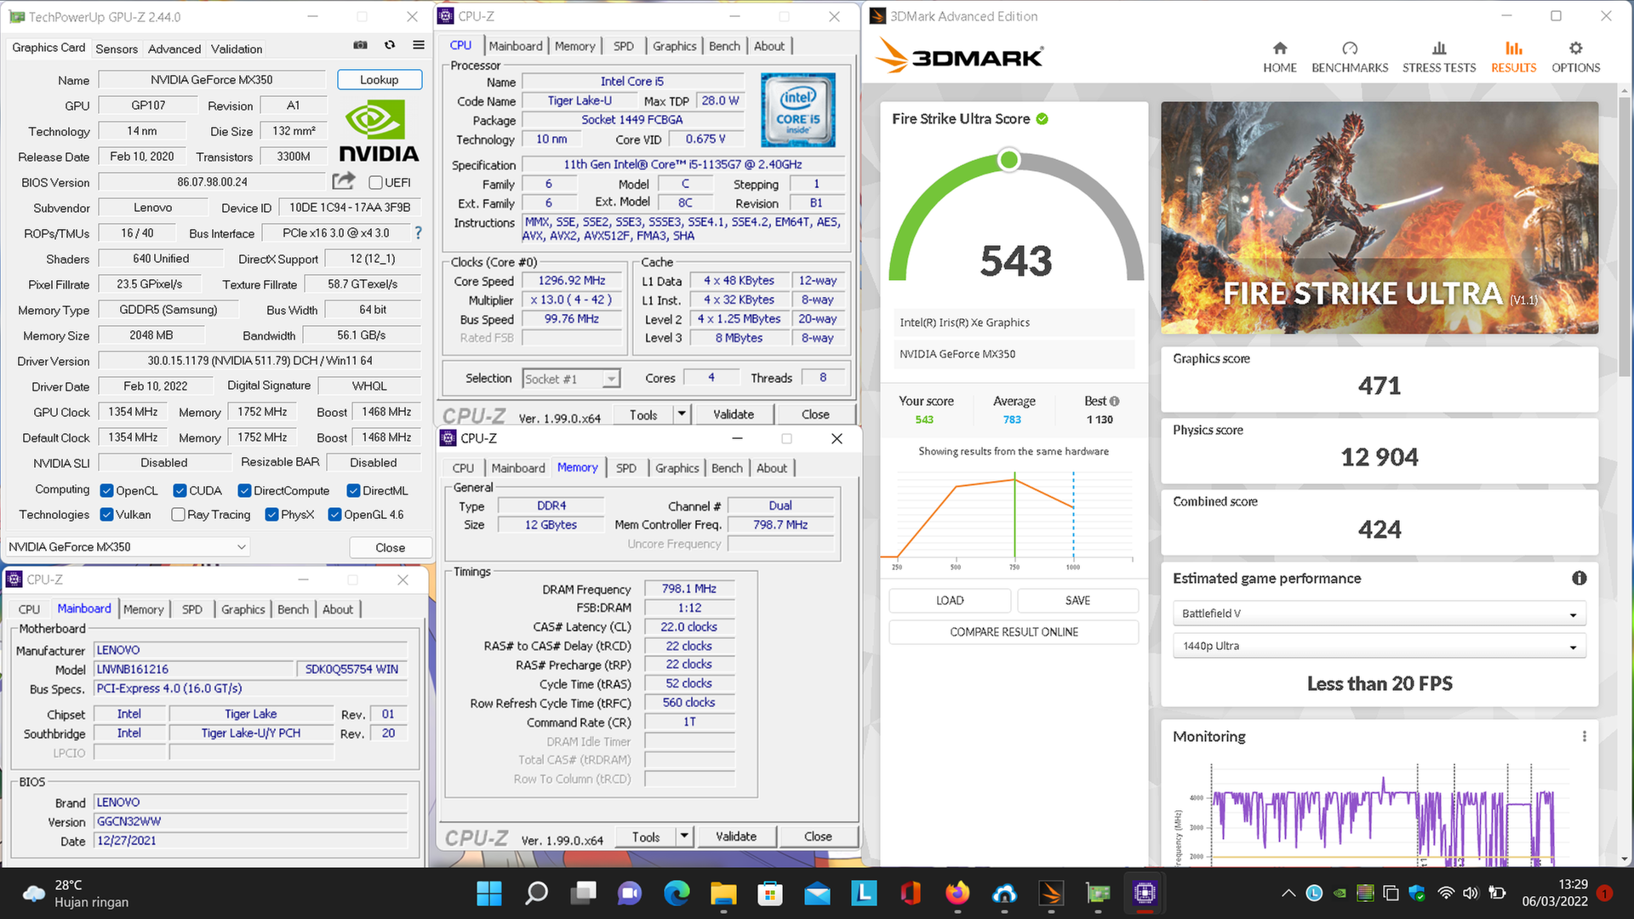Image resolution: width=1634 pixels, height=919 pixels.
Task: Toggle the OpenCL checkbox
Action: click(107, 491)
